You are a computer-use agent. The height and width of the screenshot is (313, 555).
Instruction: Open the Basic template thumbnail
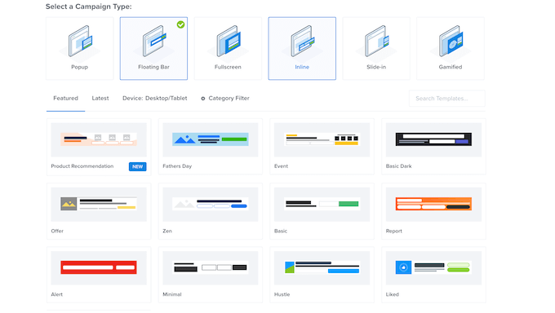(x=322, y=205)
